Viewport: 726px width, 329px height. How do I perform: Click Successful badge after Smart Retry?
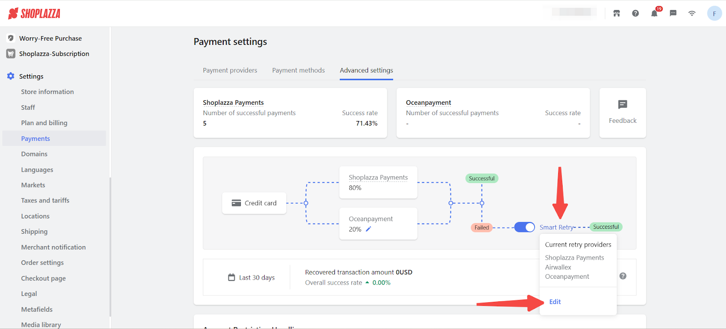[x=606, y=227]
